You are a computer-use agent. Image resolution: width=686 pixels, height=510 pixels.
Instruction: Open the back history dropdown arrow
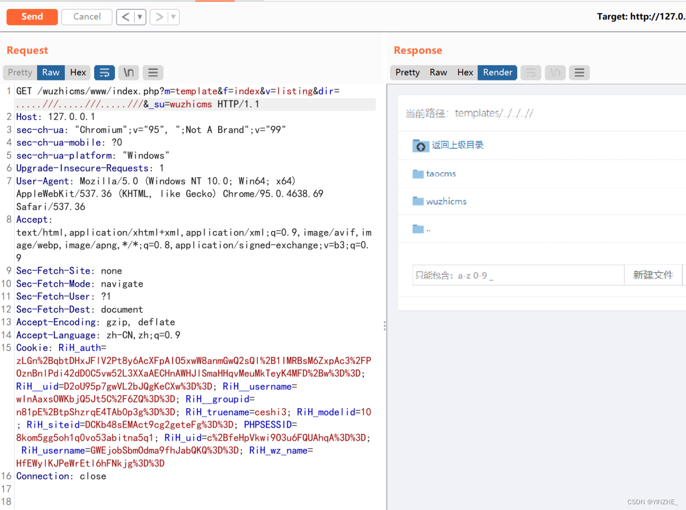[140, 17]
